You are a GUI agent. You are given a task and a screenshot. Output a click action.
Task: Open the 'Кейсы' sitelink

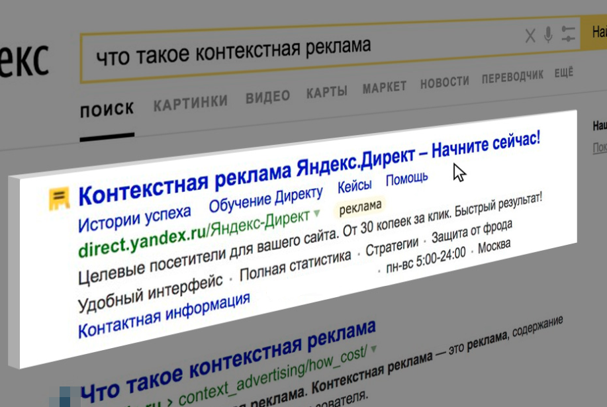(x=354, y=186)
